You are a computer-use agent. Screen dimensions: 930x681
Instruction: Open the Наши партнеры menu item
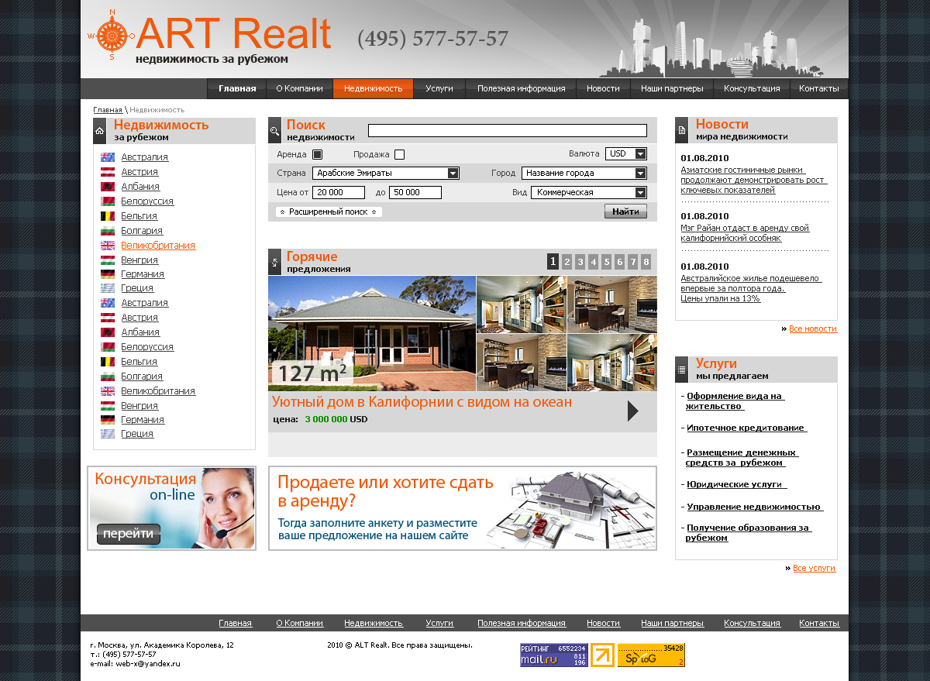pos(672,88)
